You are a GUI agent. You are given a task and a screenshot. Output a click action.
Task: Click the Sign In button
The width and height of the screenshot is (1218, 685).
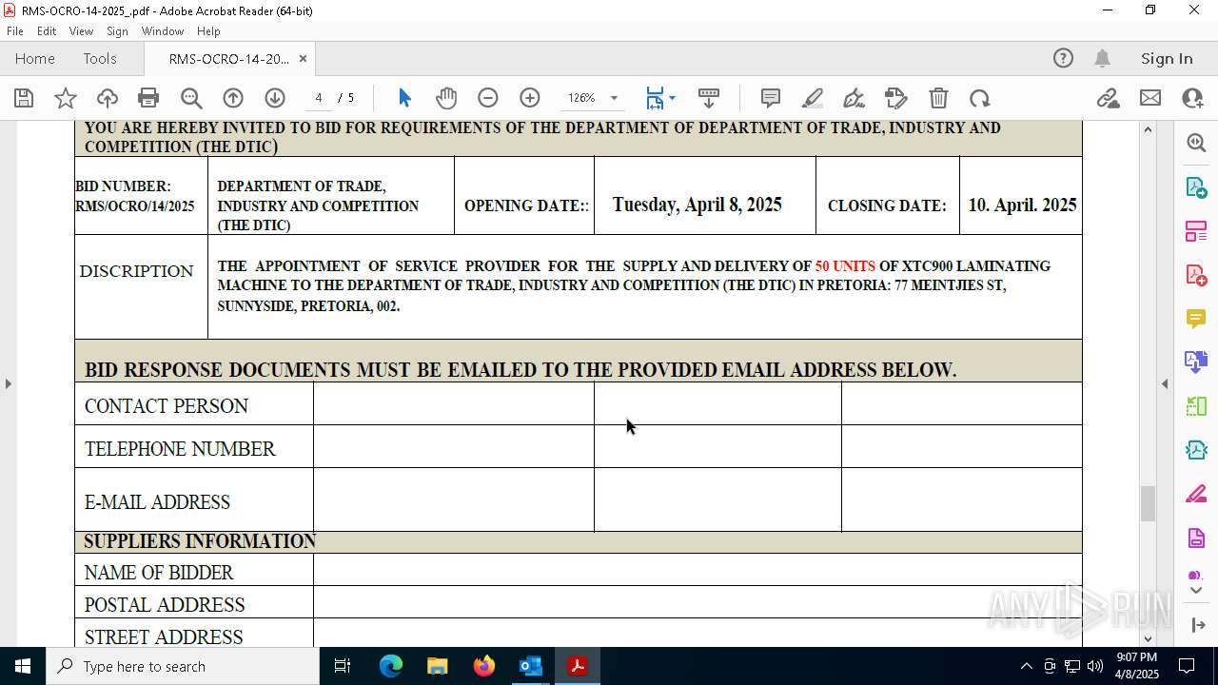[1167, 58]
